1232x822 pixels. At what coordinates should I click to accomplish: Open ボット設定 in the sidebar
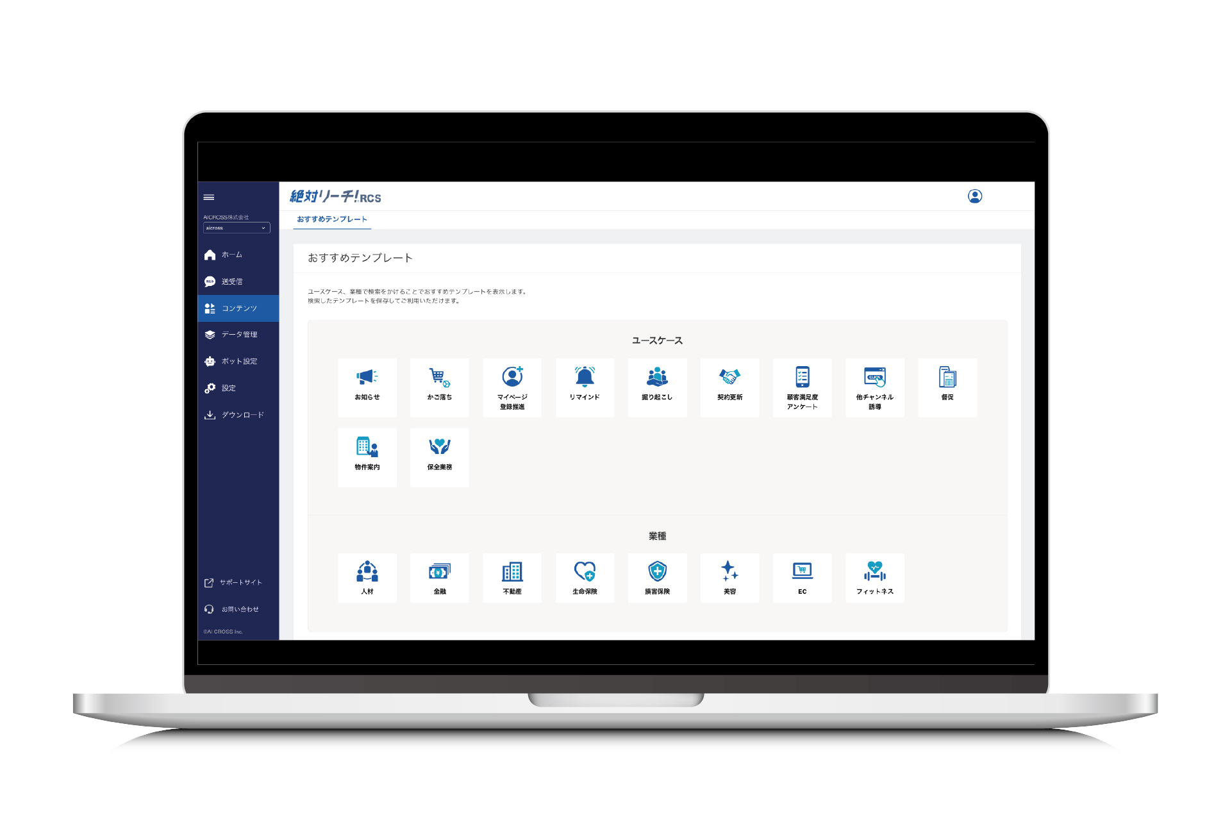238,362
